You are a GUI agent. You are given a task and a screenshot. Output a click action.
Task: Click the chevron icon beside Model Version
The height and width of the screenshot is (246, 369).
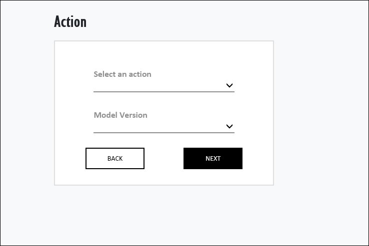pos(229,126)
